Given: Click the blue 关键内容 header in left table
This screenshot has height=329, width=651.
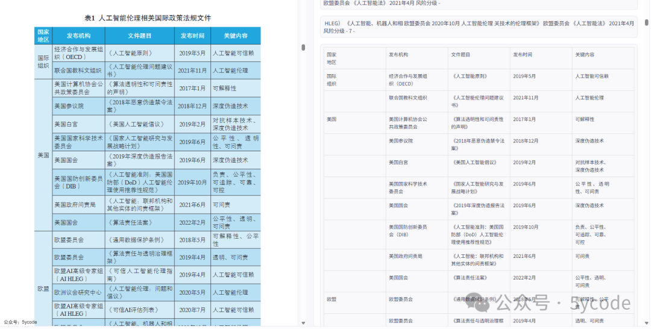Looking at the screenshot, I should click(236, 36).
